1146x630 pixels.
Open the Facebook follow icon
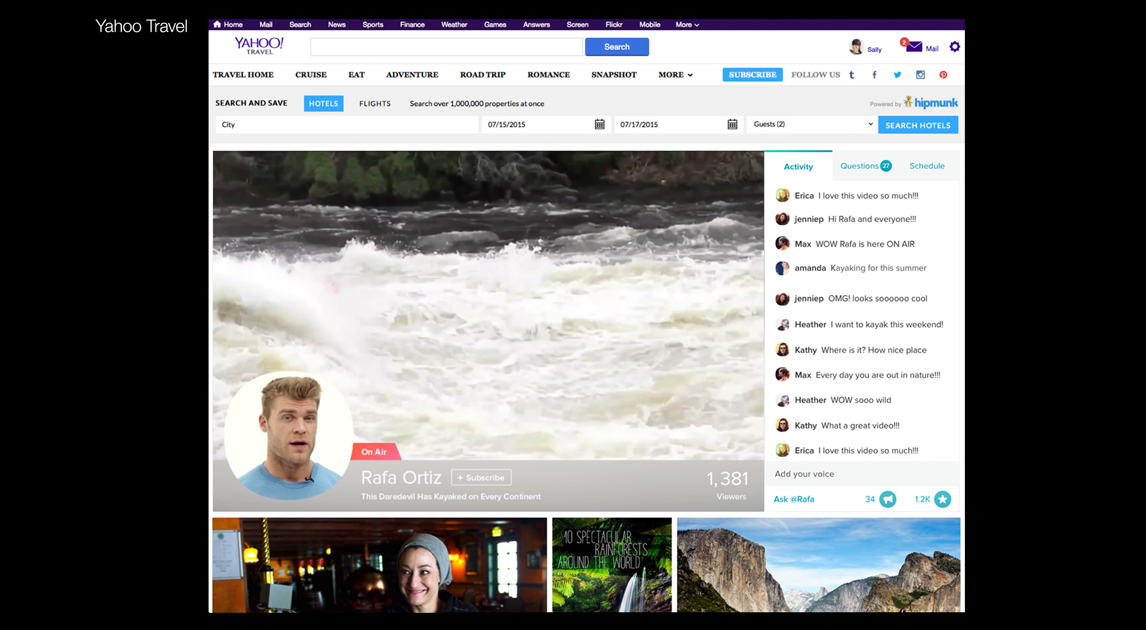coord(874,75)
